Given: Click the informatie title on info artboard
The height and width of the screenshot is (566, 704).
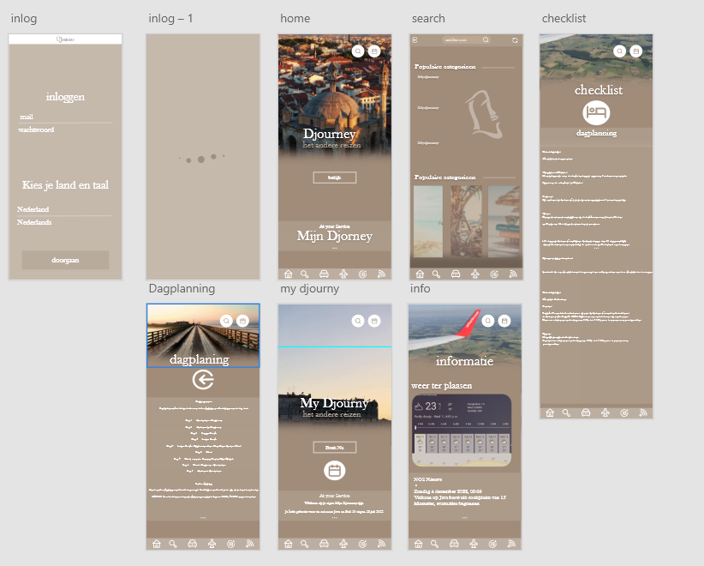Looking at the screenshot, I should tap(465, 361).
